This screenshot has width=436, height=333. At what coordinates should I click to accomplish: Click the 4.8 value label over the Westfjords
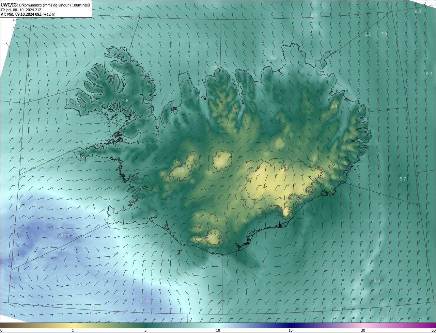pyautogui.click(x=125, y=100)
